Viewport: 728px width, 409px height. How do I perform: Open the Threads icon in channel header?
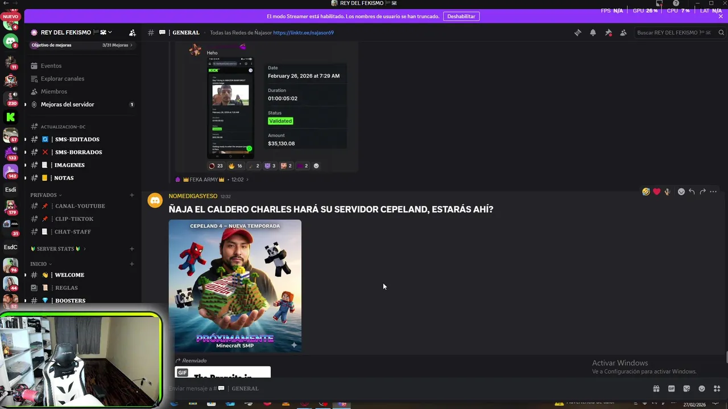point(578,32)
